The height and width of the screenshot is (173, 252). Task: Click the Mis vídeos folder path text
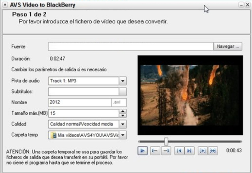[88, 135]
